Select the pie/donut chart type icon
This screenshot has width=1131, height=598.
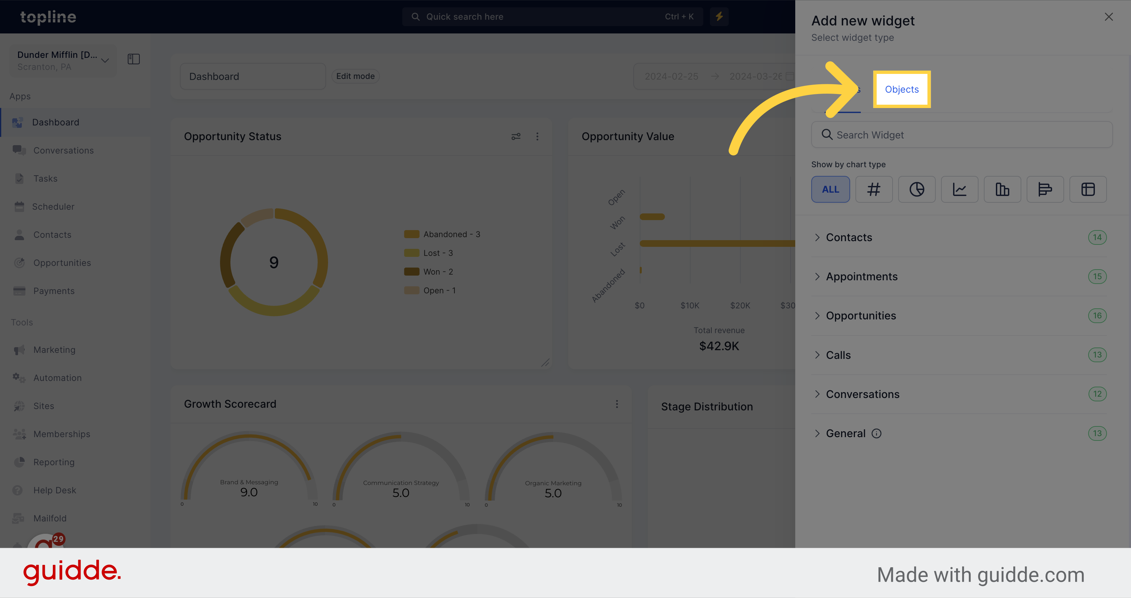pos(916,189)
